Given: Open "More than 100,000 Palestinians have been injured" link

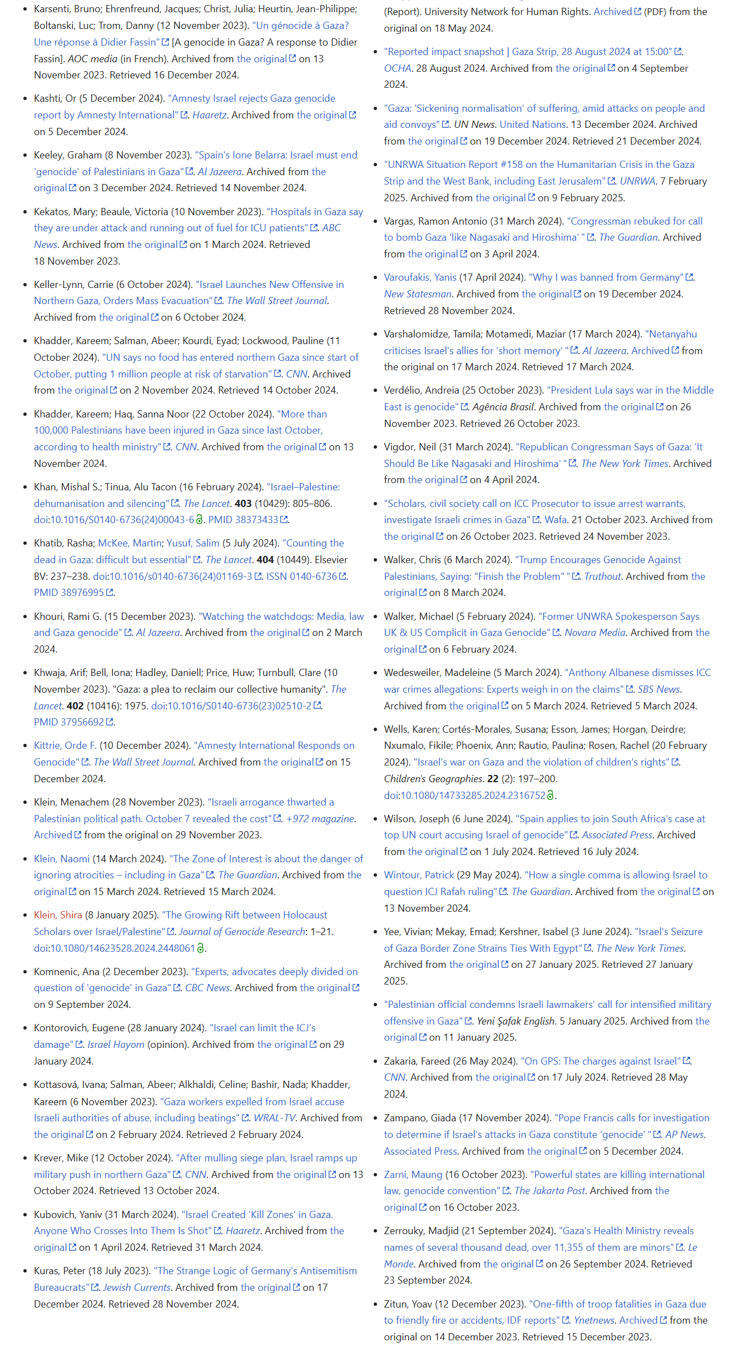Looking at the screenshot, I should click(180, 430).
